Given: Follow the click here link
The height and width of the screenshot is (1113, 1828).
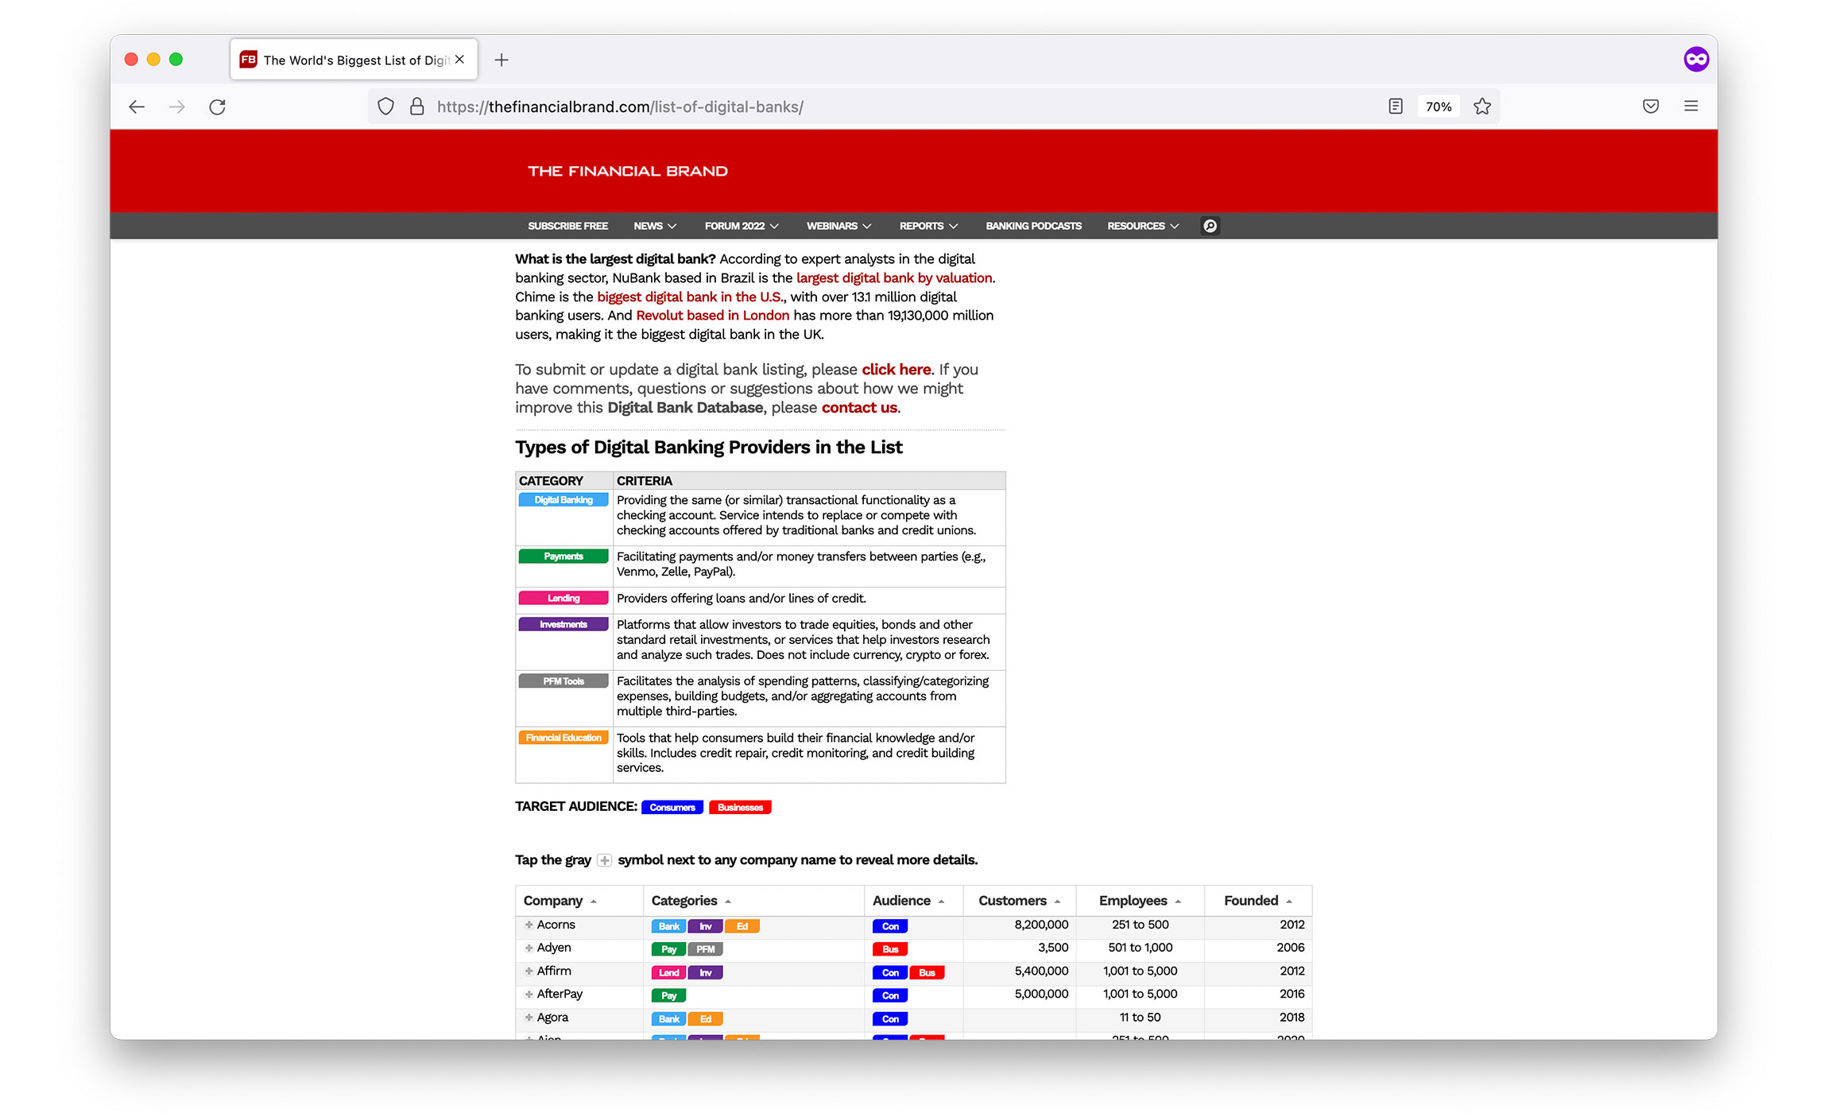Looking at the screenshot, I should click(896, 369).
